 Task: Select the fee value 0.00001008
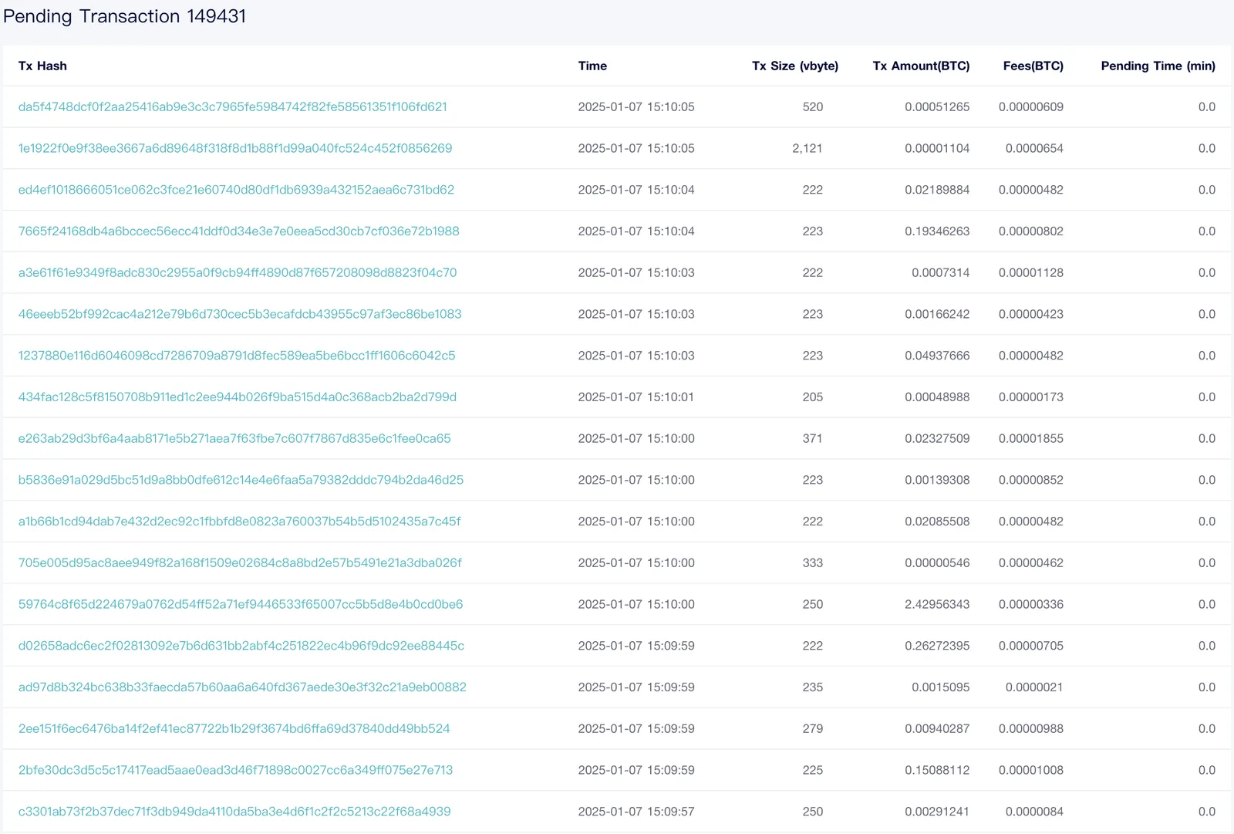1031,770
